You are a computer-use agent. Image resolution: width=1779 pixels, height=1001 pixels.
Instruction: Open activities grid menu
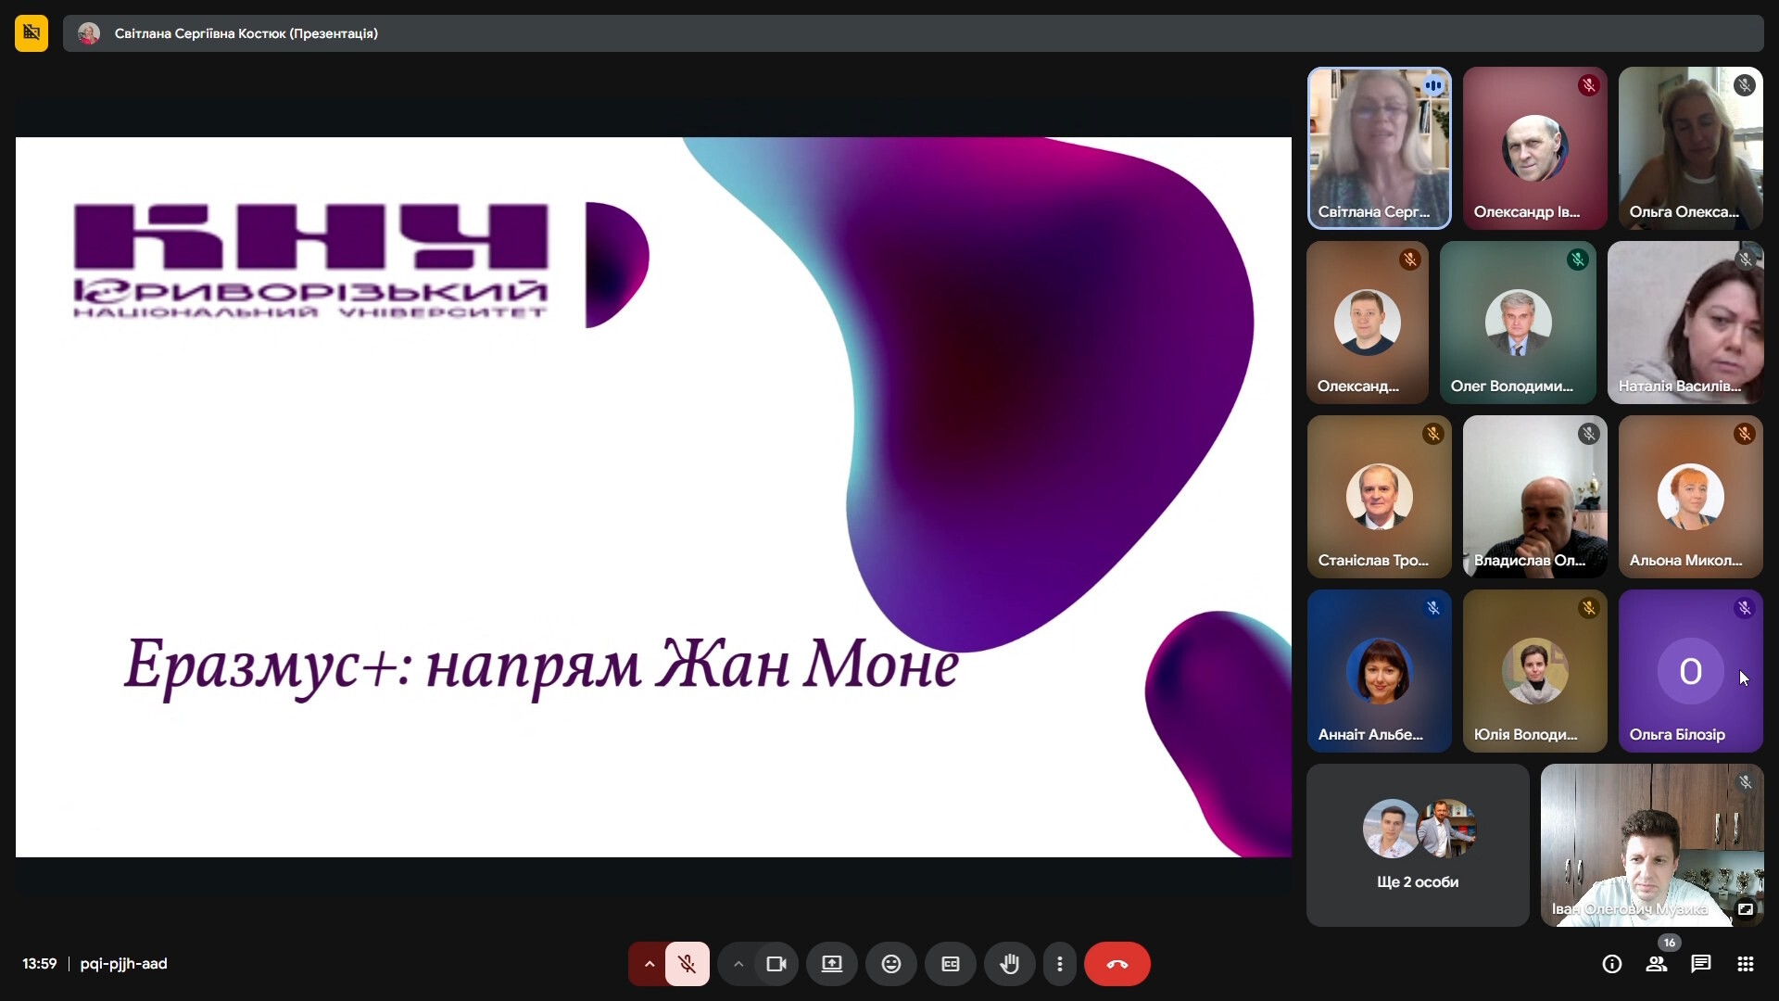[1746, 964]
